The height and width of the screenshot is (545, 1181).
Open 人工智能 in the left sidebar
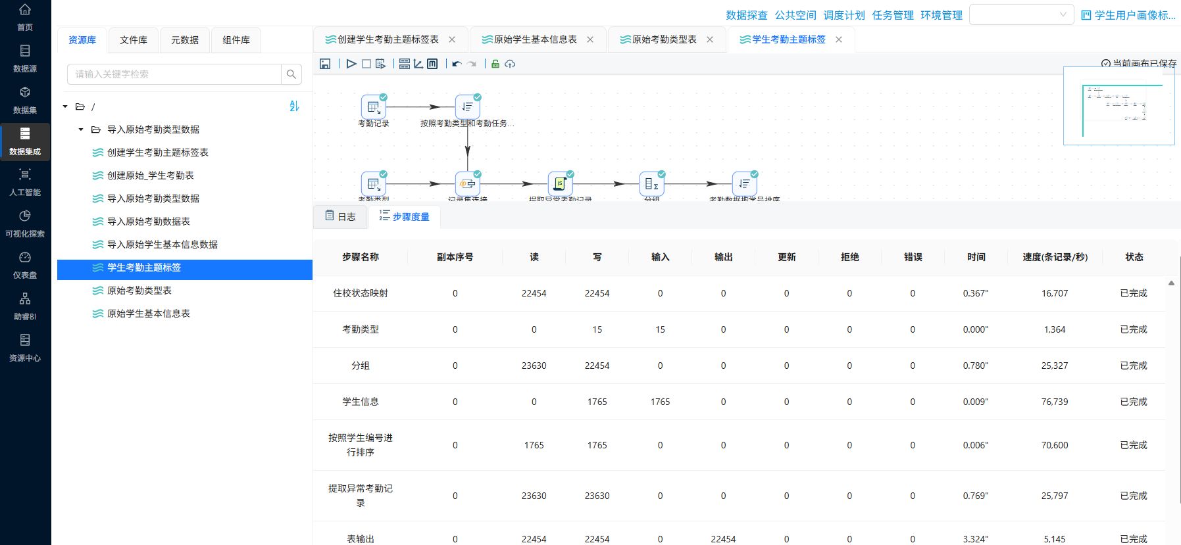pyautogui.click(x=25, y=182)
